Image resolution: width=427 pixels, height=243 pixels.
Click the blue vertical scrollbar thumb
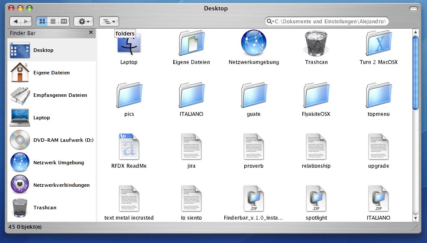(x=415, y=73)
